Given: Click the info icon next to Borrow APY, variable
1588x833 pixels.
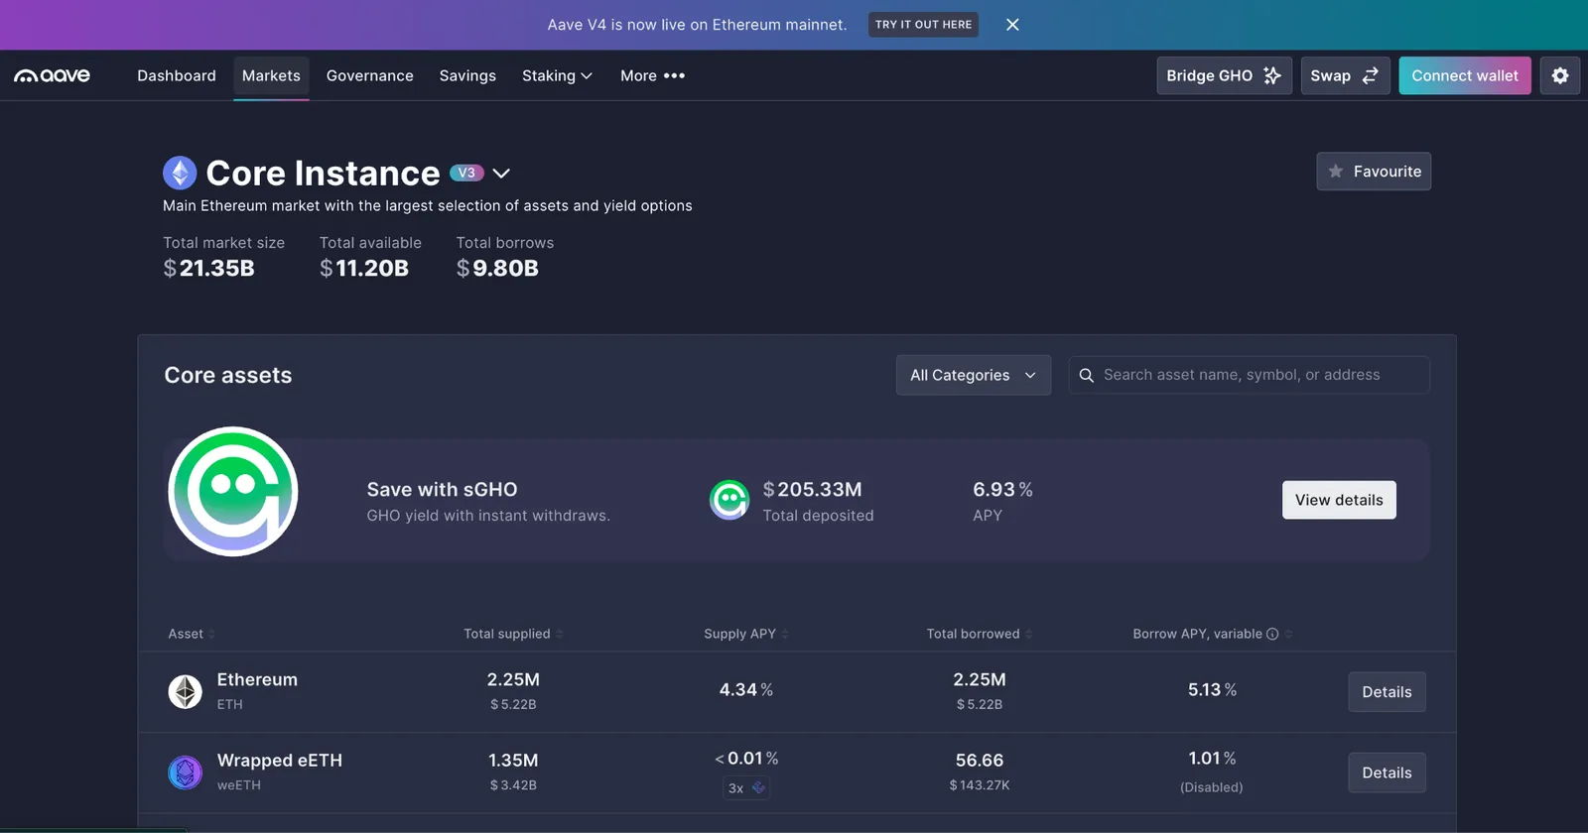Looking at the screenshot, I should coord(1272,634).
